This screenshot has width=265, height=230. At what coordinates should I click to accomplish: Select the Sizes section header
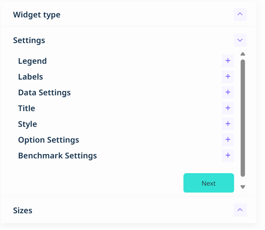click(x=23, y=211)
